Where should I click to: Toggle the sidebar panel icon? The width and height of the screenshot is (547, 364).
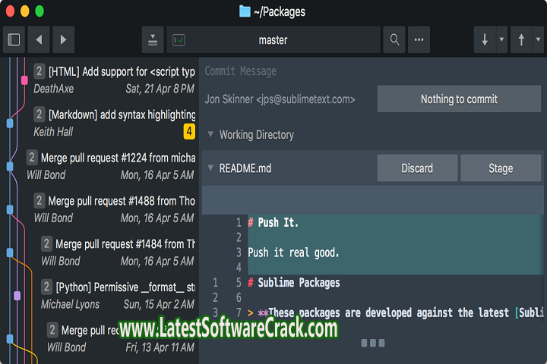coord(14,39)
